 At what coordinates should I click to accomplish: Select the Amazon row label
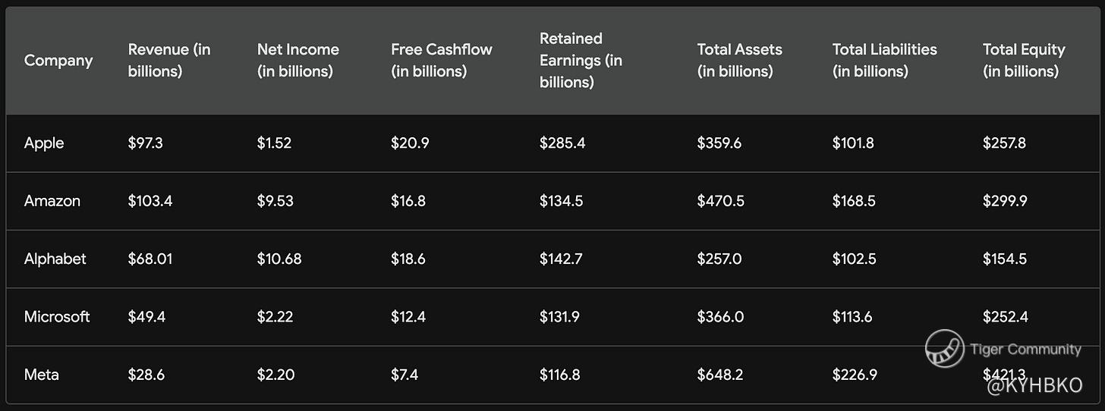(52, 201)
